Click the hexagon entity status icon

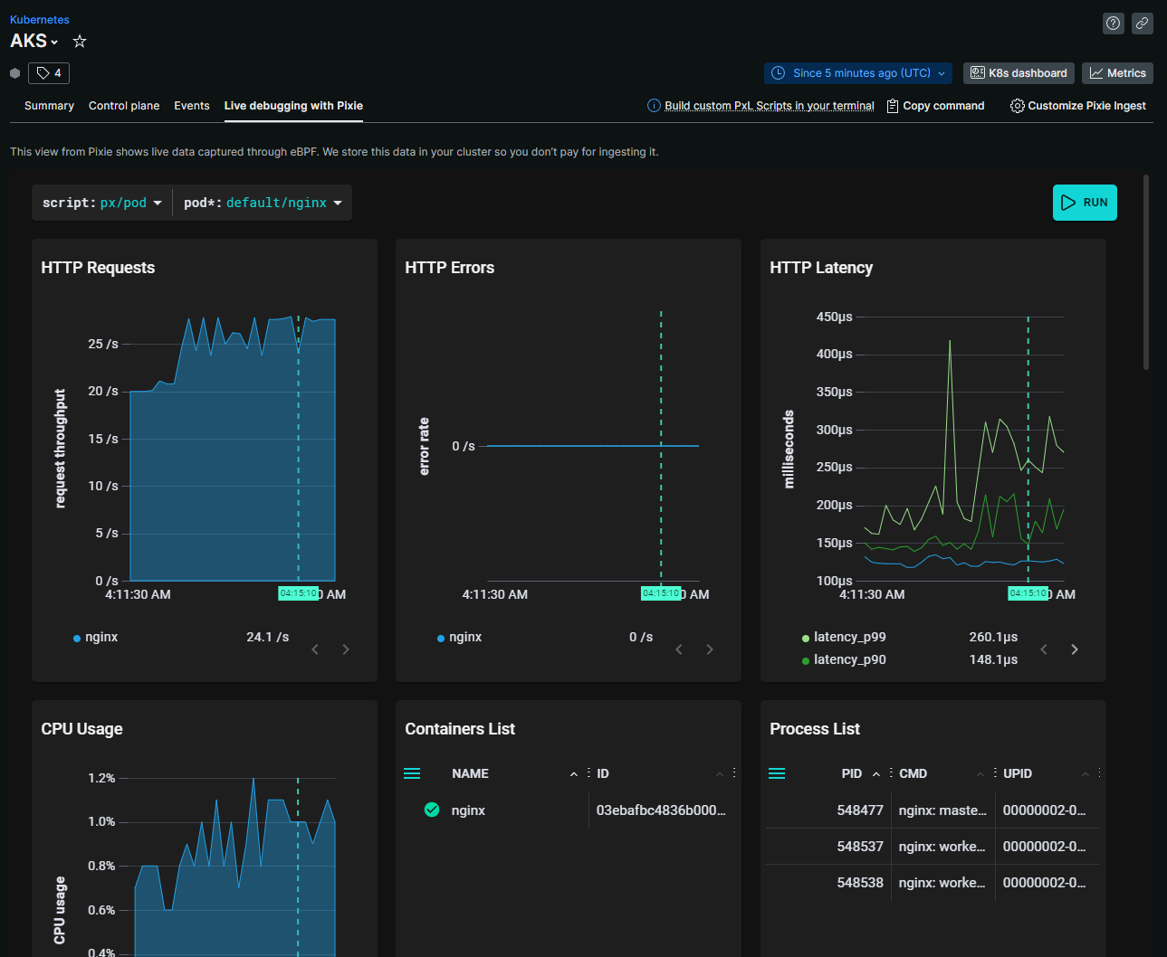[x=14, y=73]
